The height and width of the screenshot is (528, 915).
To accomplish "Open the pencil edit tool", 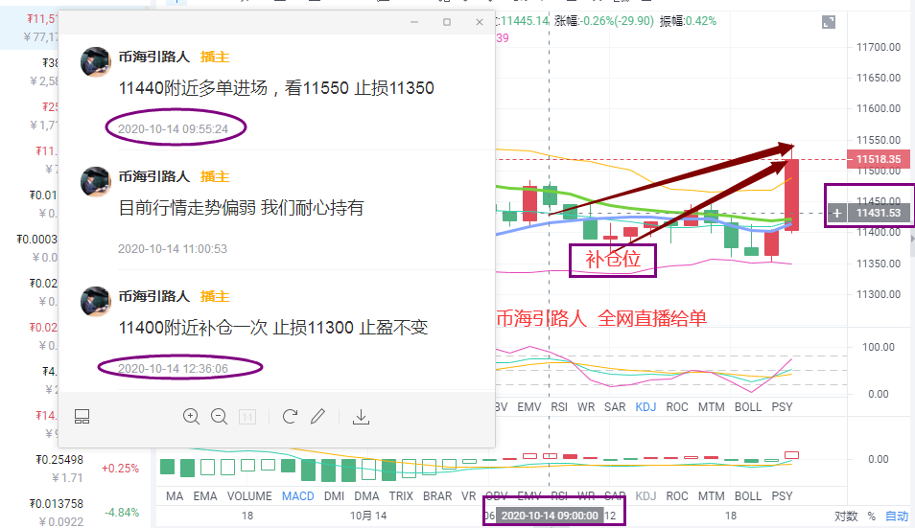I will coord(317,416).
